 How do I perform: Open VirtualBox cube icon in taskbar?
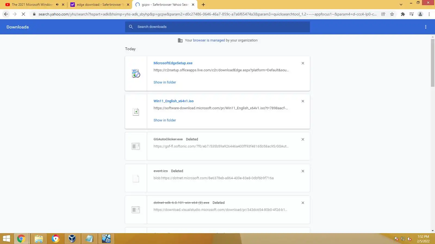[72, 239]
